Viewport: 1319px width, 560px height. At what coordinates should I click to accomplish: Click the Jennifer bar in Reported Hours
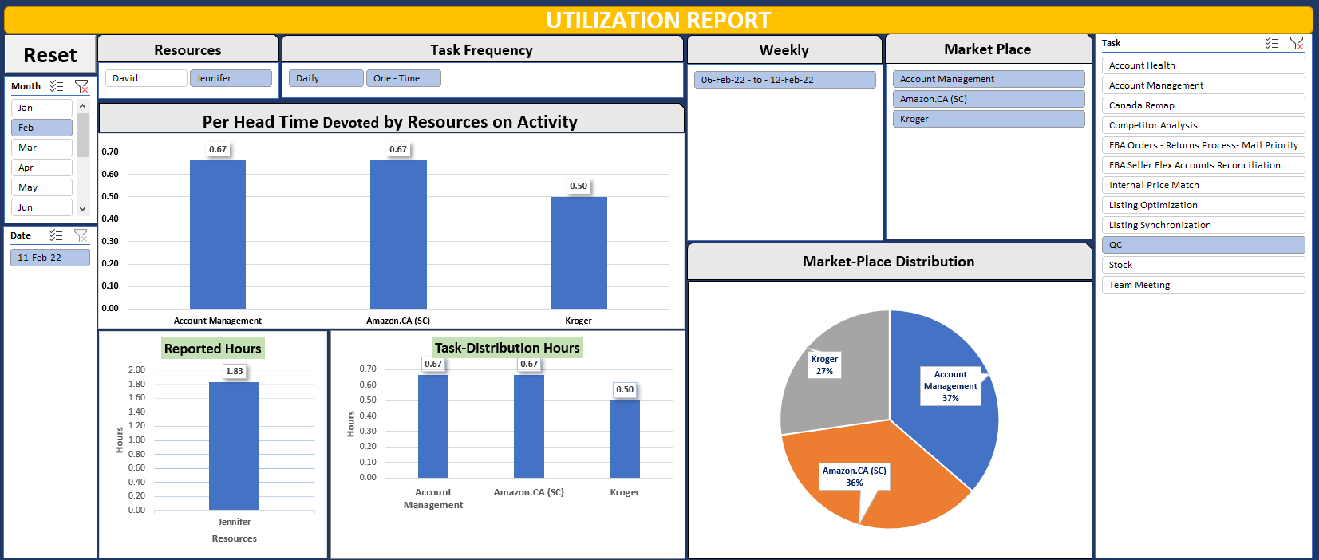(234, 446)
